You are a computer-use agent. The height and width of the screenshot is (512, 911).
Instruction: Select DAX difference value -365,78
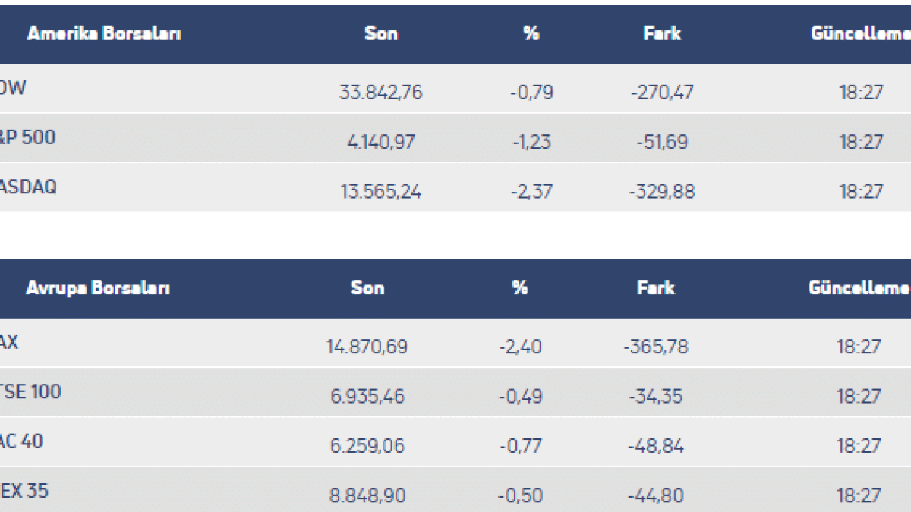[x=655, y=347]
